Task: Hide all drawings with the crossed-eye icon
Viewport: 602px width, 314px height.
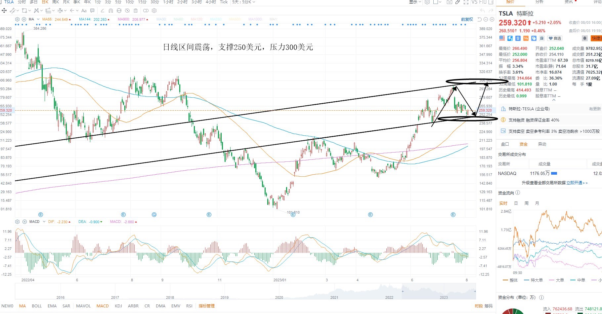Action: pyautogui.click(x=127, y=11)
